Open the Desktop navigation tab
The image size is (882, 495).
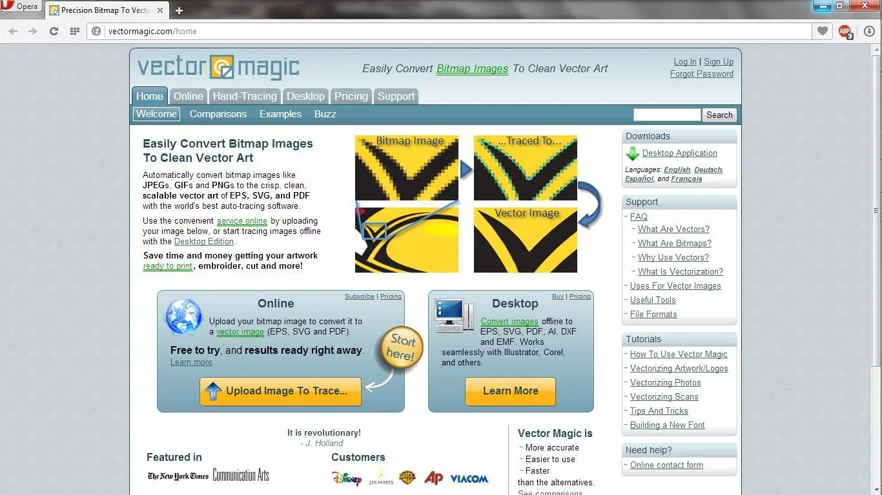coord(305,96)
